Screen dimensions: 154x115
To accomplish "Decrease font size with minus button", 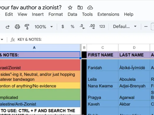I will pos(146,26).
